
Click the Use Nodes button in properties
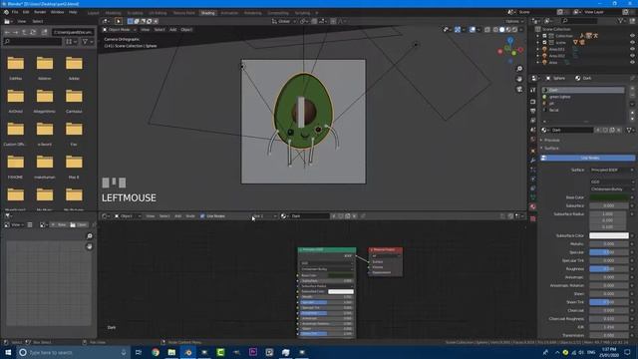coord(587,158)
